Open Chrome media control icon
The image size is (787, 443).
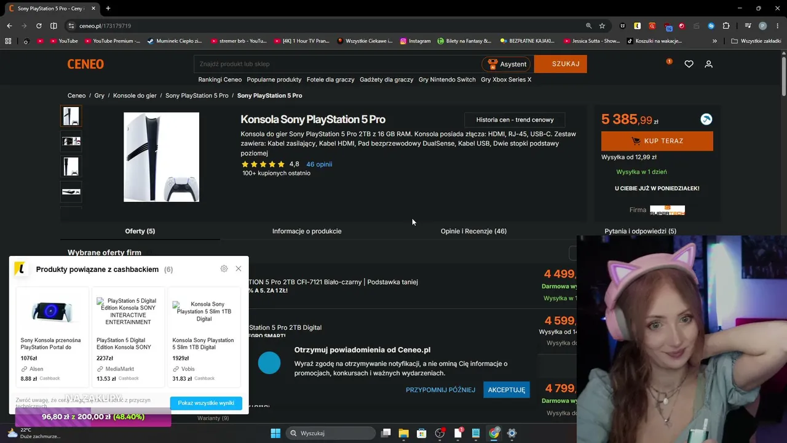coord(748,26)
